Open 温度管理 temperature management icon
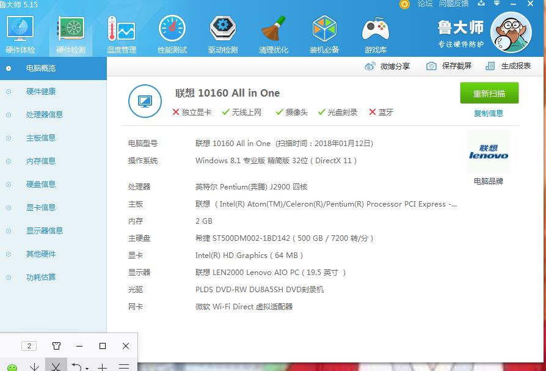The height and width of the screenshot is (371, 546). point(122,35)
